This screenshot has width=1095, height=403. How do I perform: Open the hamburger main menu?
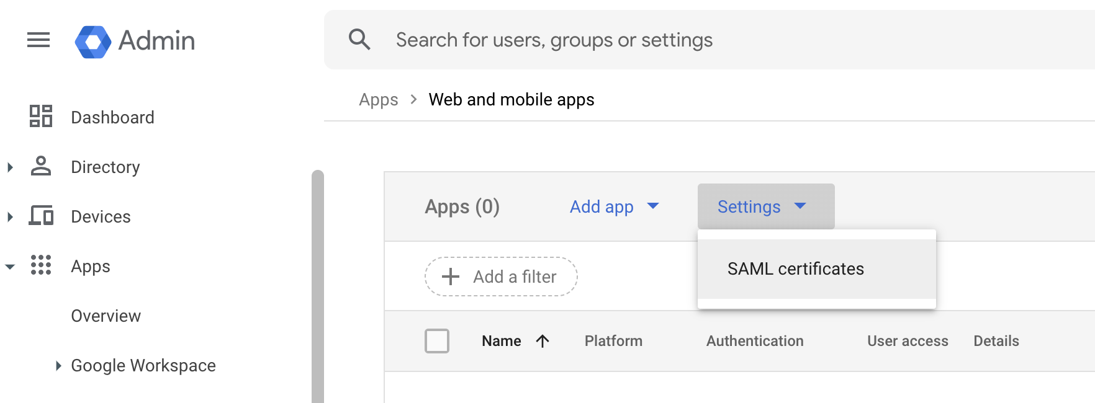pos(38,40)
